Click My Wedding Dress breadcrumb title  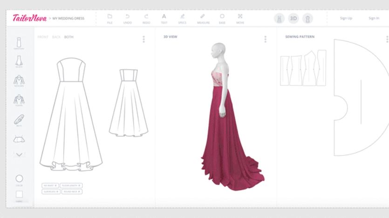(x=68, y=18)
